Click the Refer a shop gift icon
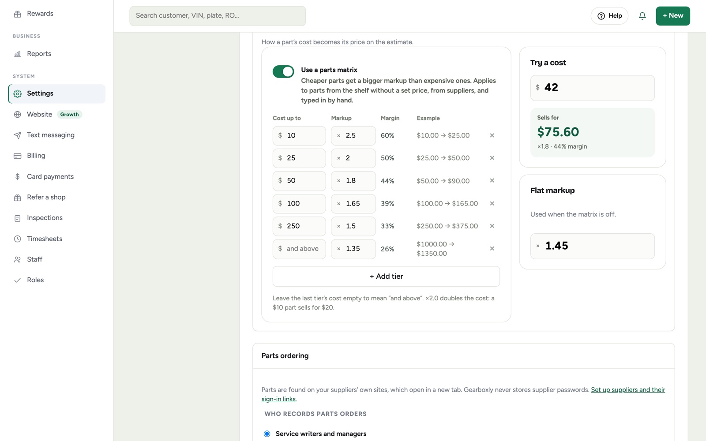This screenshot has width=706, height=441. [x=18, y=198]
